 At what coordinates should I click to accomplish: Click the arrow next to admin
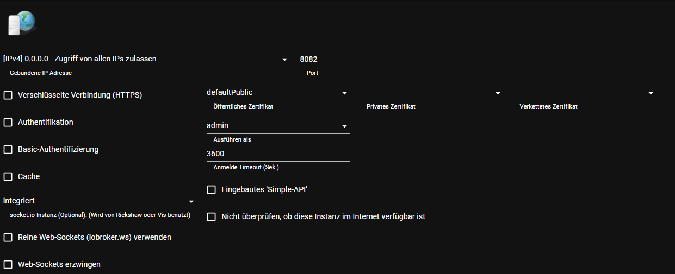(x=344, y=126)
